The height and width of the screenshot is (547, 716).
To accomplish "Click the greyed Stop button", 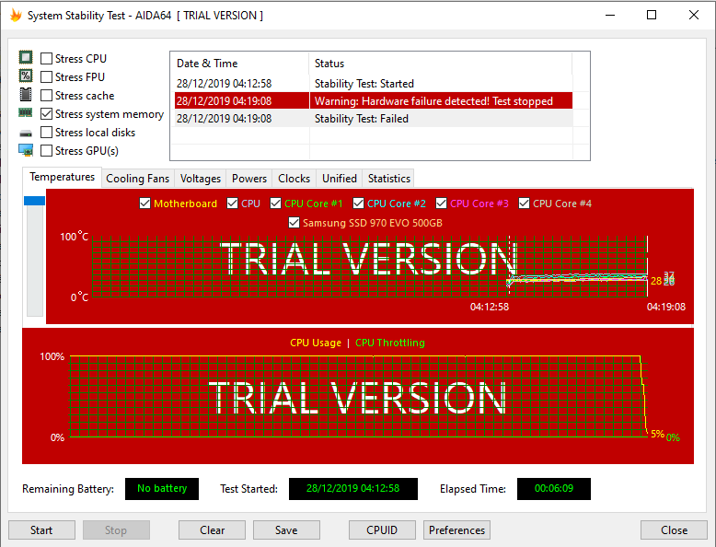I will point(116,530).
